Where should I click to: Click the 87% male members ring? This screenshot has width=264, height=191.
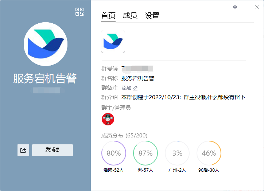(145, 153)
